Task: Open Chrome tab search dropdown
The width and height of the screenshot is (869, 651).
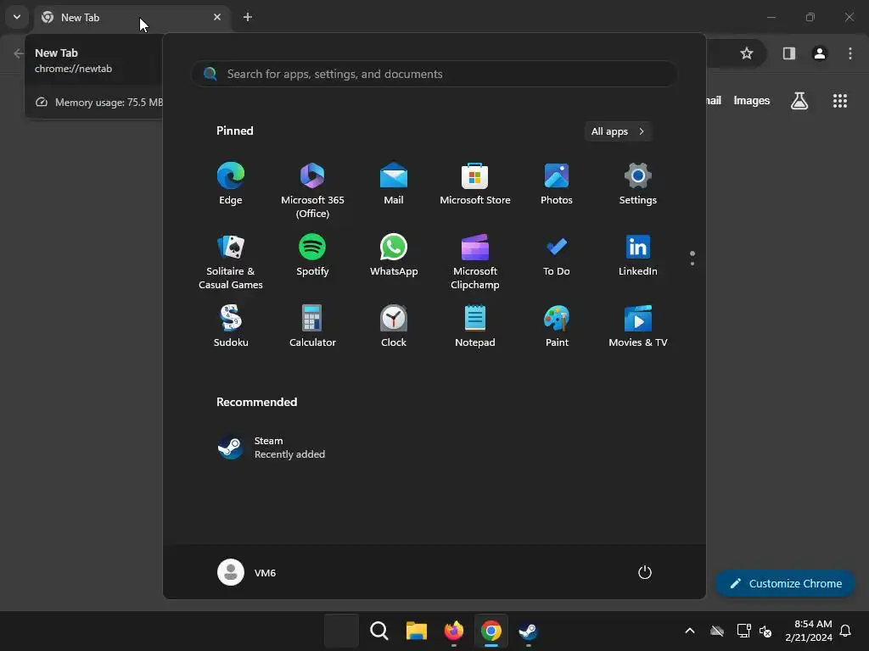Action: pos(17,17)
